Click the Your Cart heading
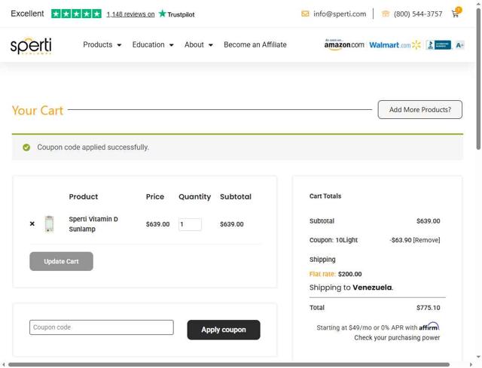The height and width of the screenshot is (368, 482). 38,111
